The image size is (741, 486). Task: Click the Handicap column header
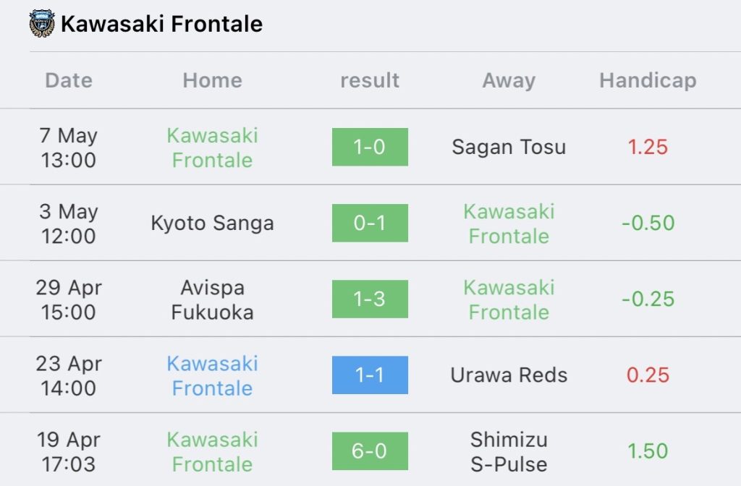click(648, 80)
